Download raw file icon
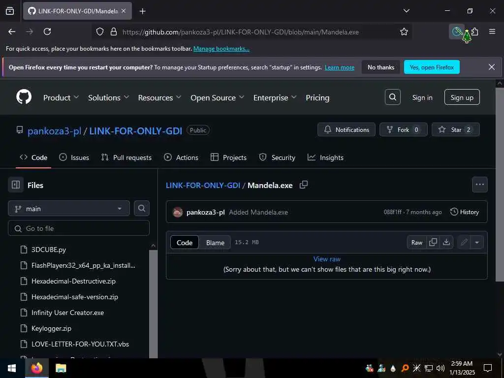Screen dimensions: 504x378 pyautogui.click(x=446, y=242)
